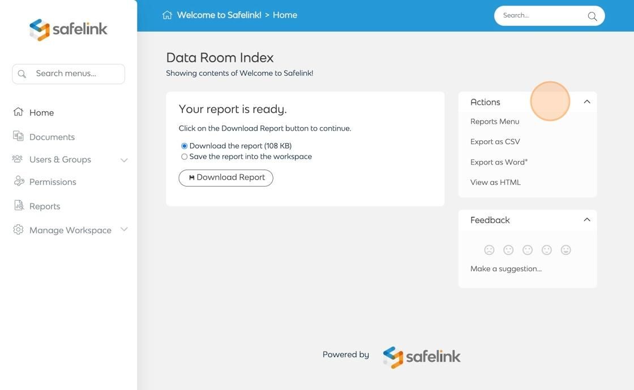Click the Reports icon in the sidebar
Screen dimensions: 634x390
tap(19, 206)
